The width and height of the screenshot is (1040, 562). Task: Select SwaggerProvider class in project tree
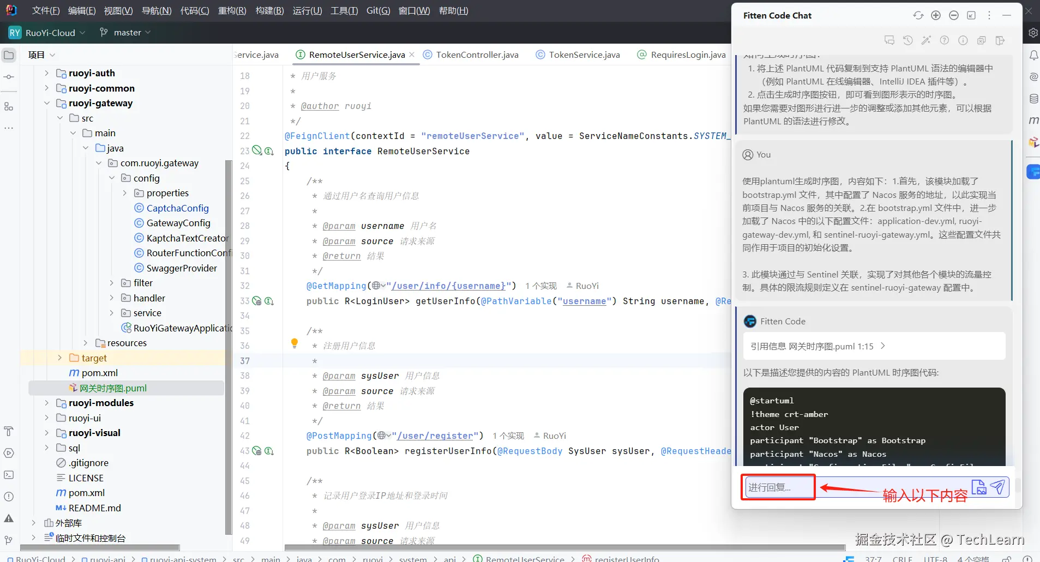[182, 268]
